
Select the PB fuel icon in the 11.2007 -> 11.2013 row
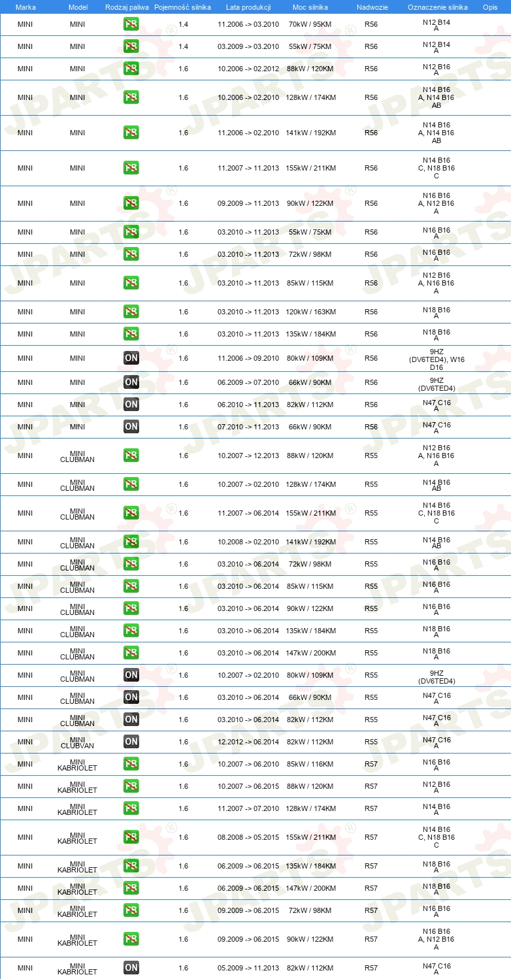[131, 168]
